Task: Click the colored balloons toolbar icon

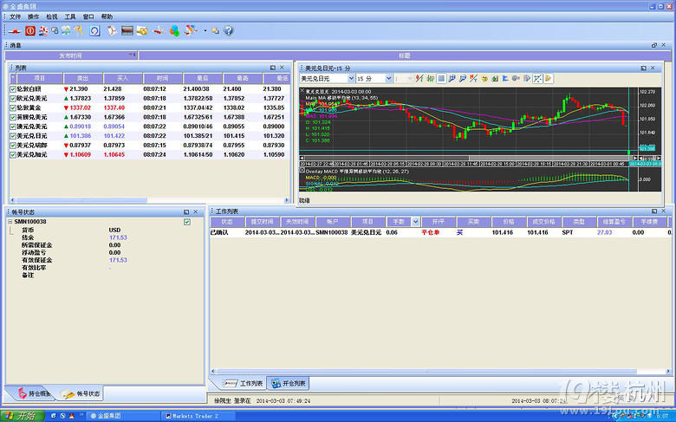Action: click(174, 30)
